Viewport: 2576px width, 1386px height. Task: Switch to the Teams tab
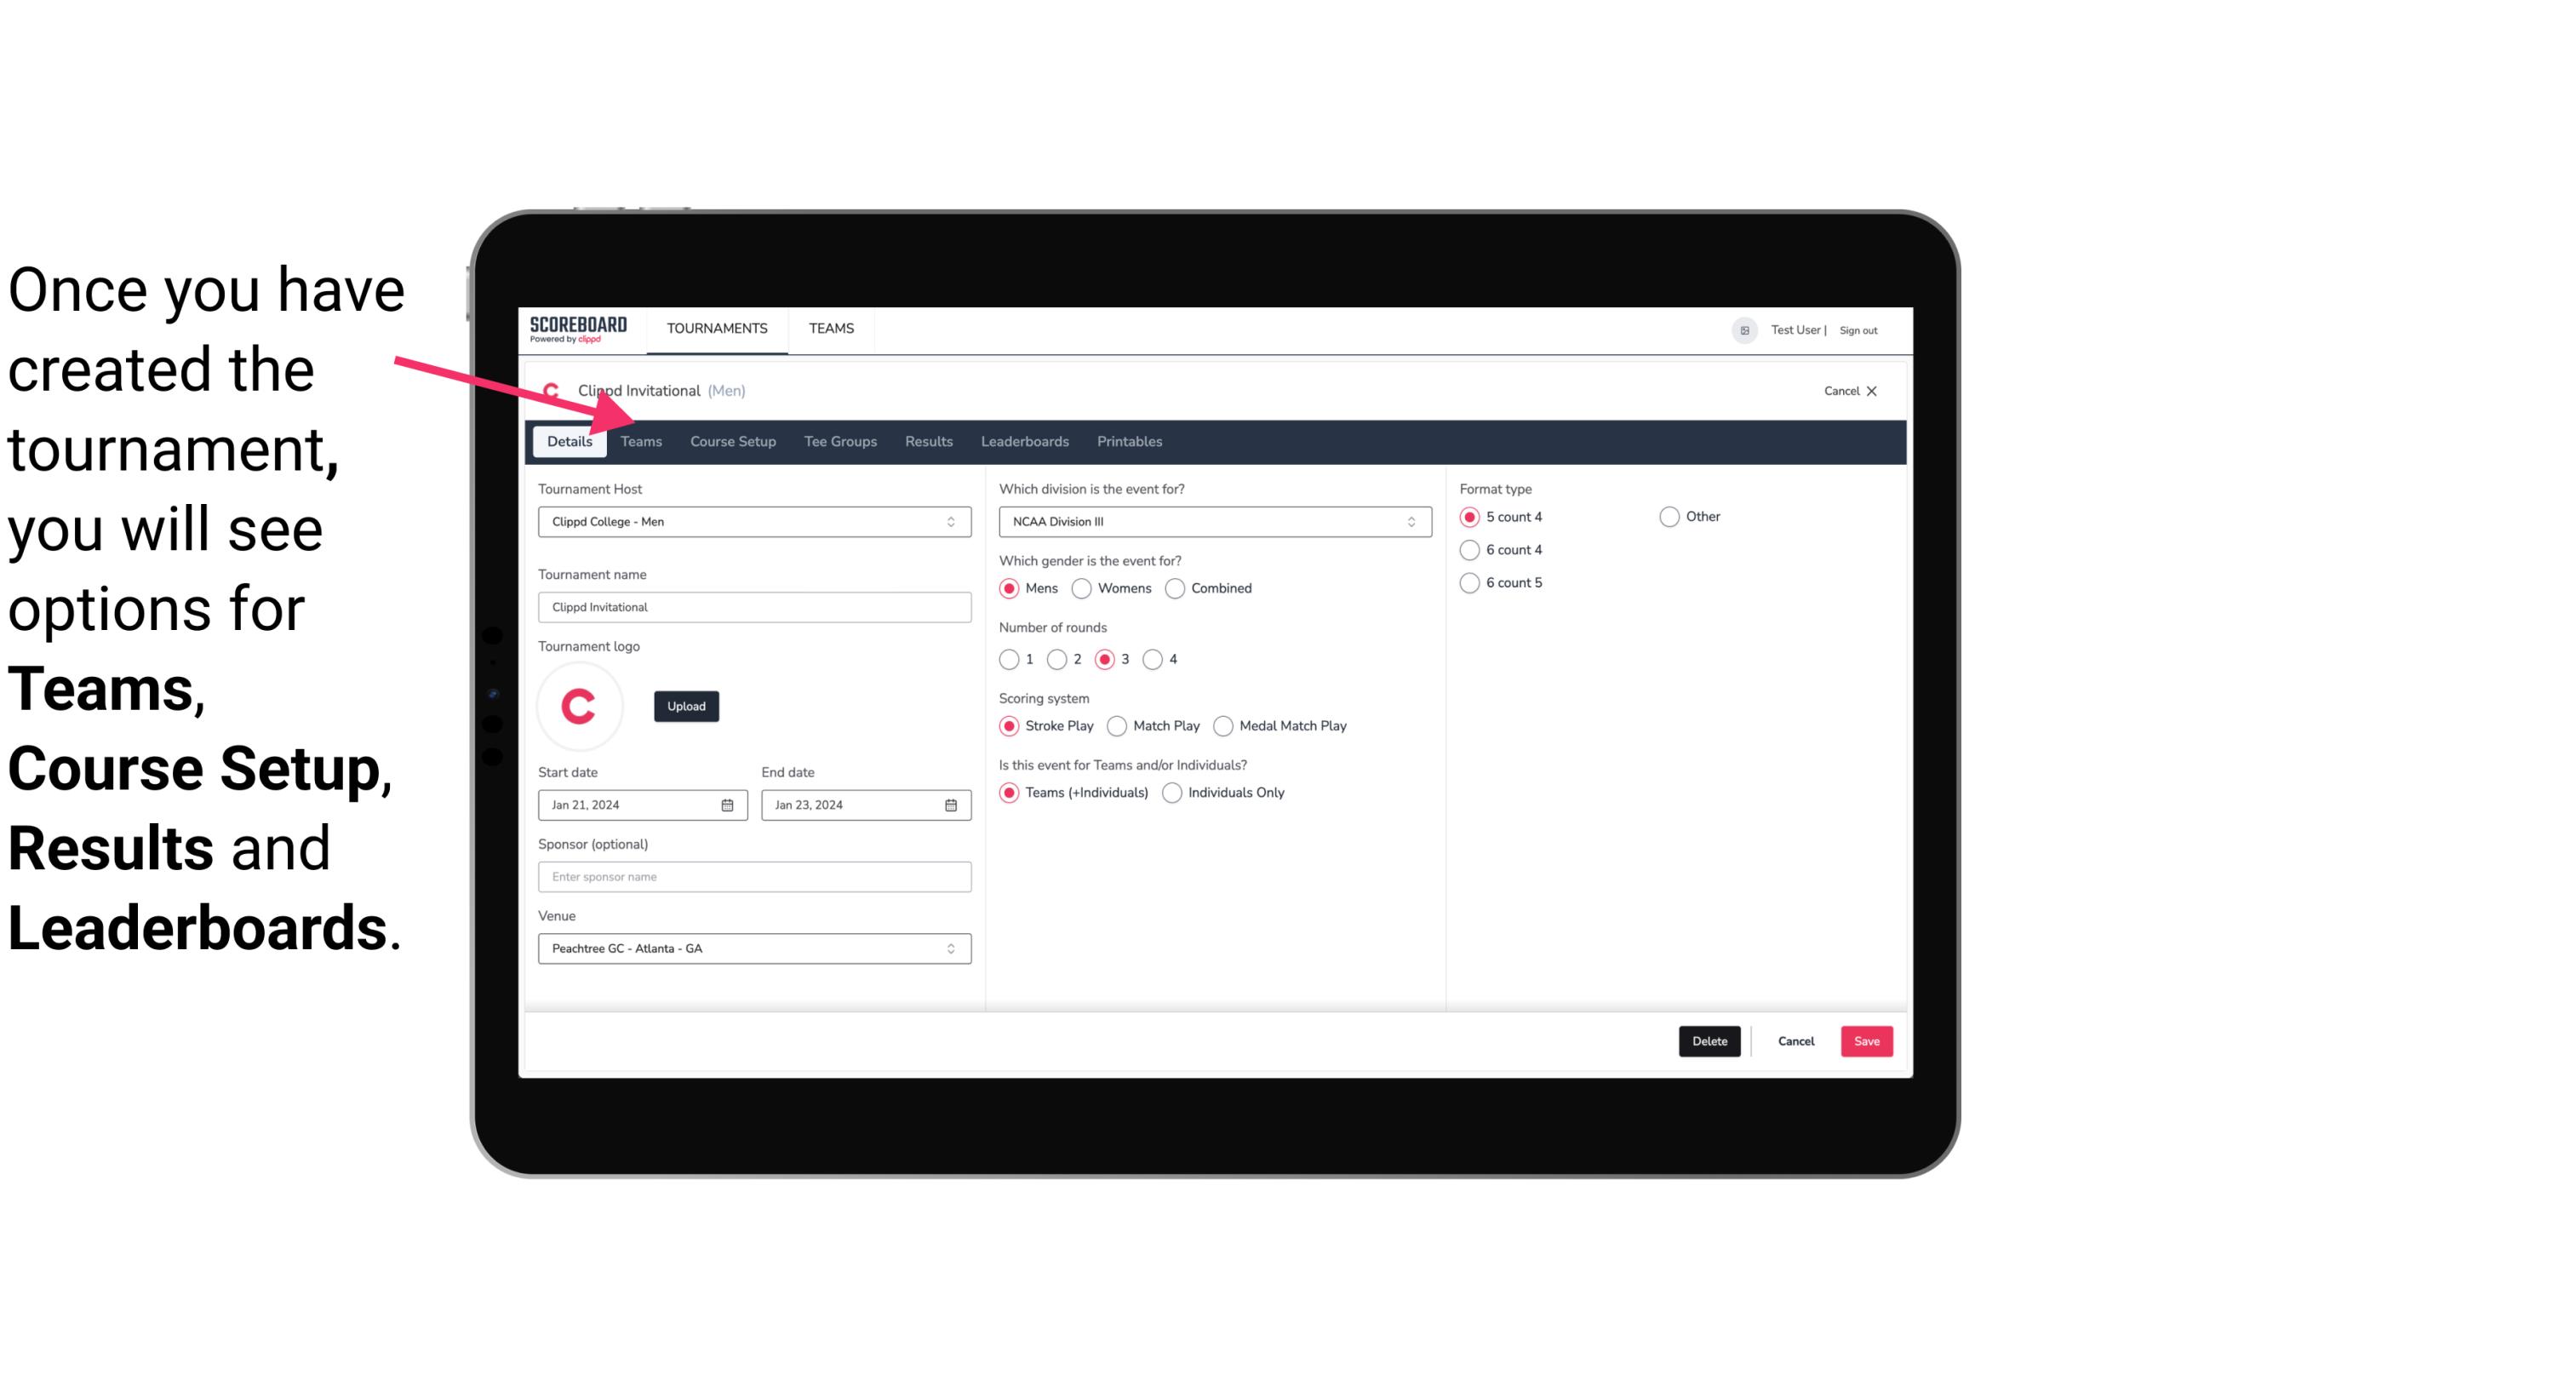point(639,440)
